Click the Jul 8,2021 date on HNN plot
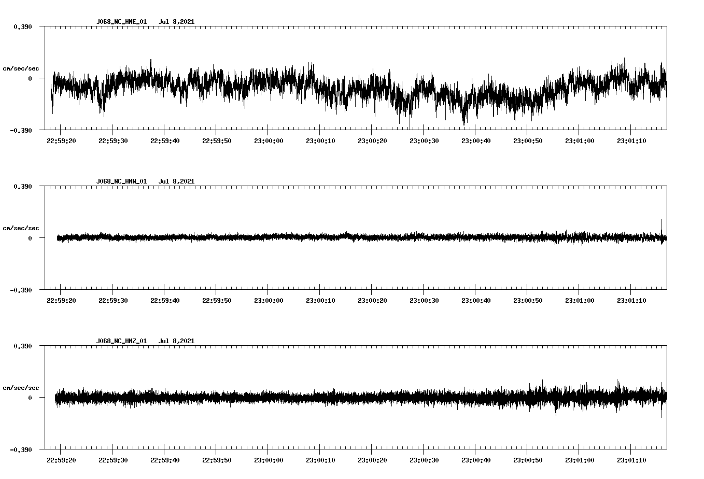Screen dimensions: 704x479 tap(176, 181)
